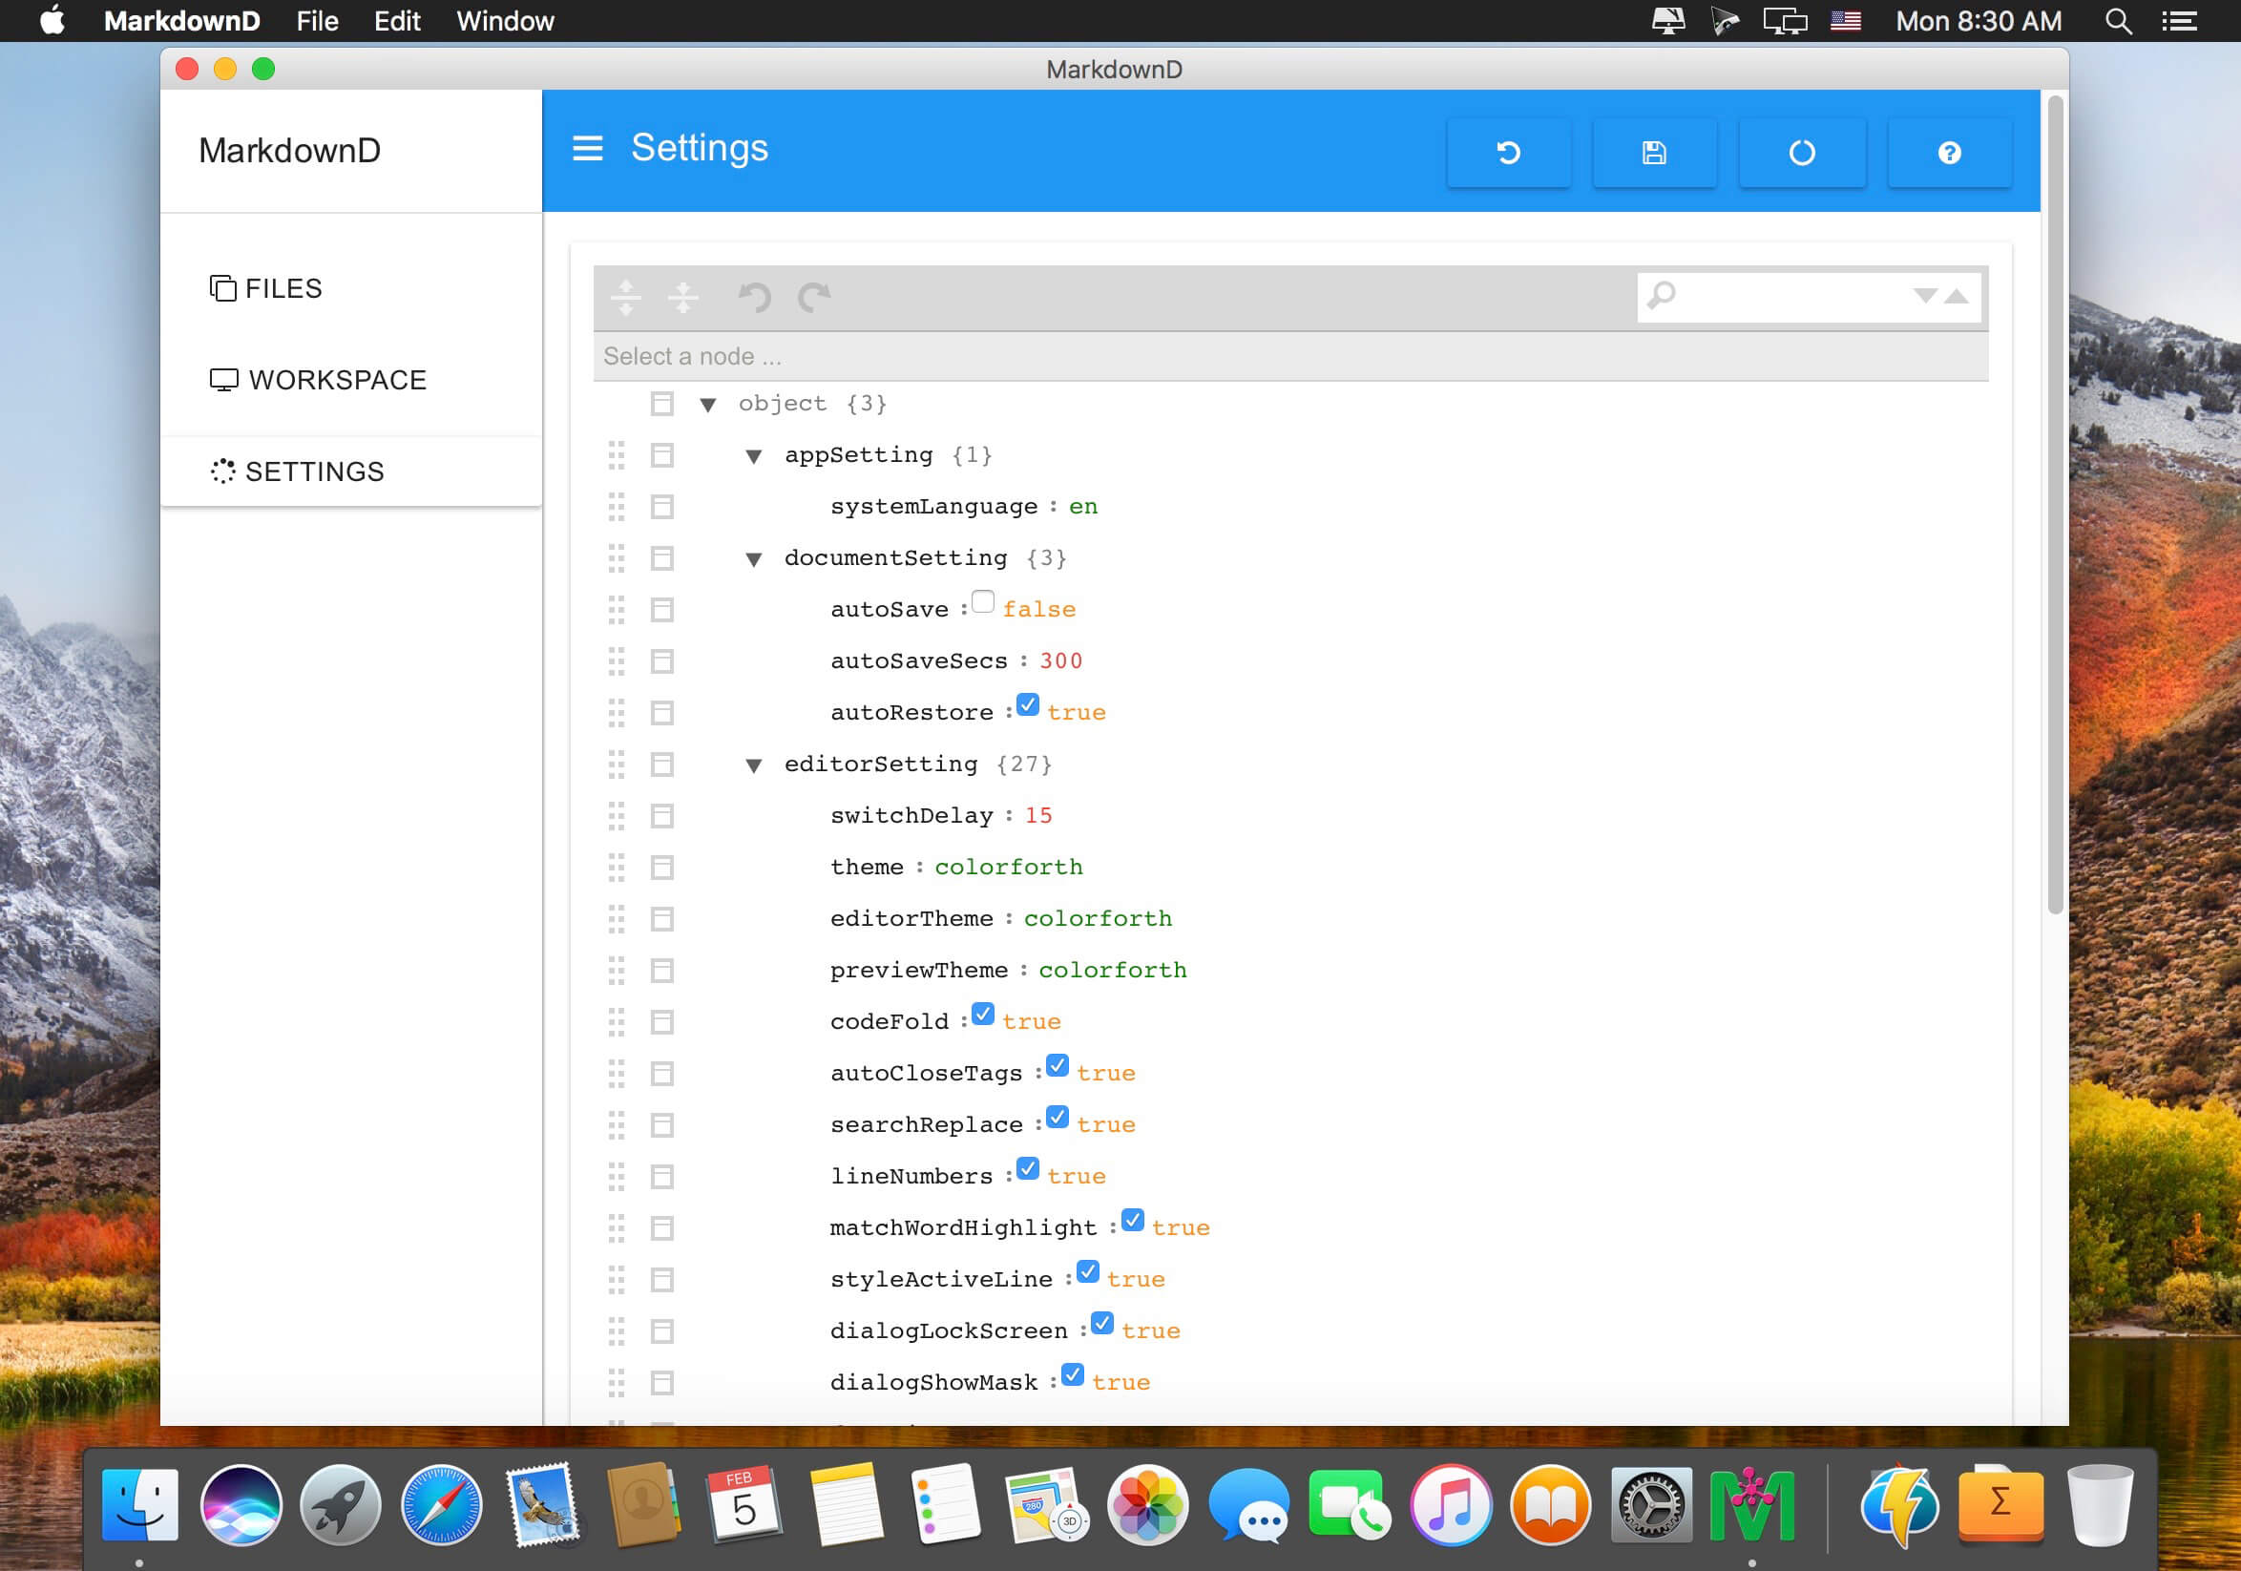Open the Window menu
This screenshot has width=2241, height=1571.
(x=506, y=20)
